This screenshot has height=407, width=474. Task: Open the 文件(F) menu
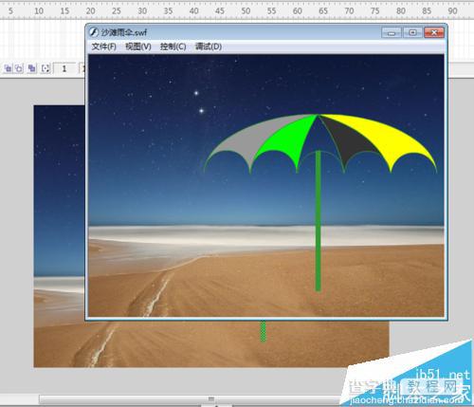coord(104,46)
